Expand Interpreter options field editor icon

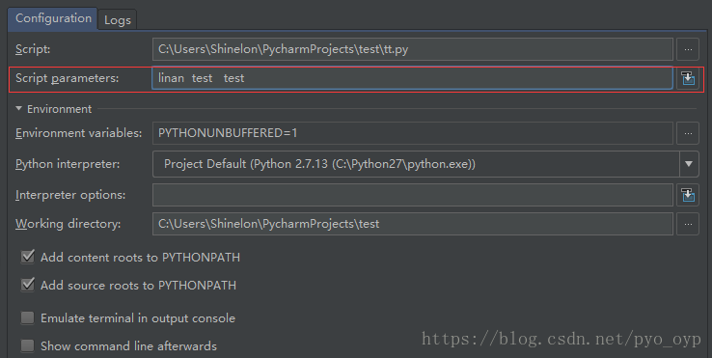[x=688, y=195]
